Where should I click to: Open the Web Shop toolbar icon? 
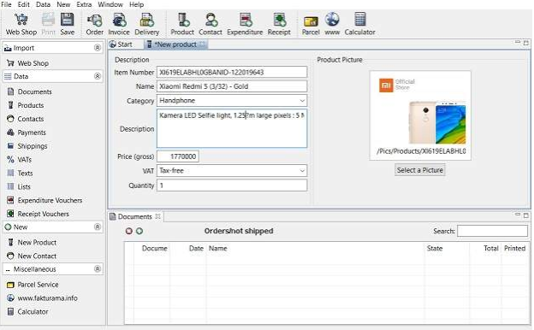point(21,24)
